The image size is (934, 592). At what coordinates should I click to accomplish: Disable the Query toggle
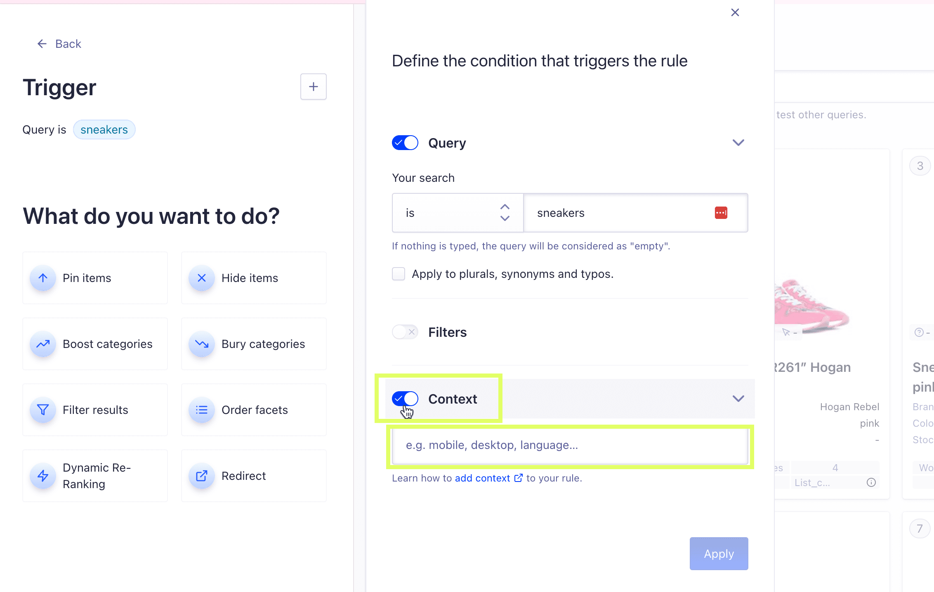405,143
